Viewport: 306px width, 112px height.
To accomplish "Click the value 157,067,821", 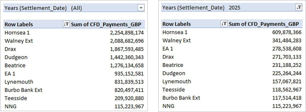I will tap(287, 82).
